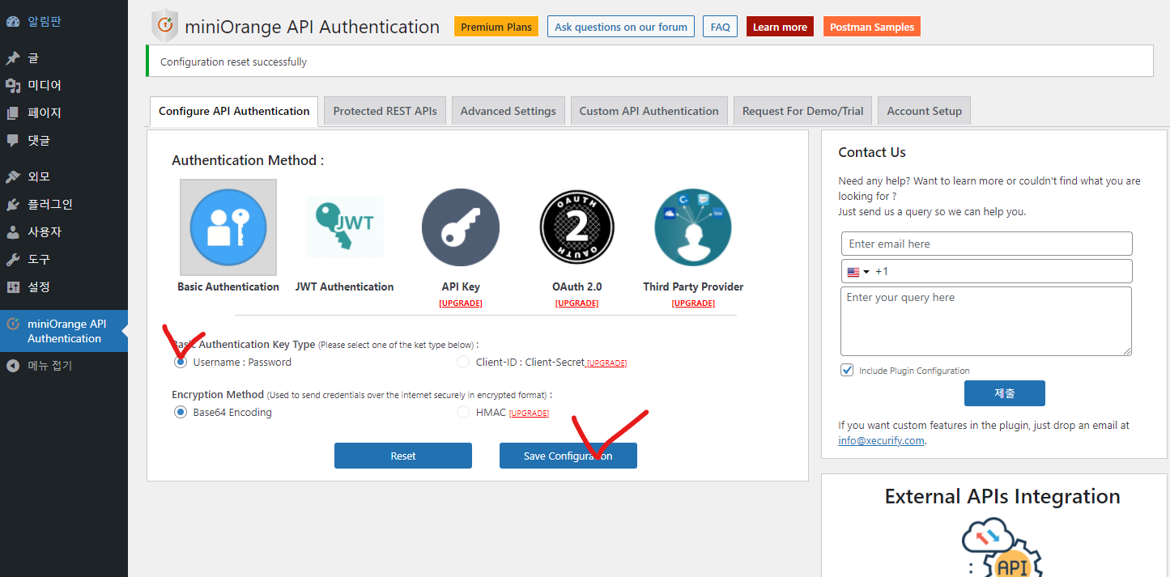The image size is (1170, 577).
Task: Toggle the Include Plugin Configuration checkbox
Action: coord(847,370)
